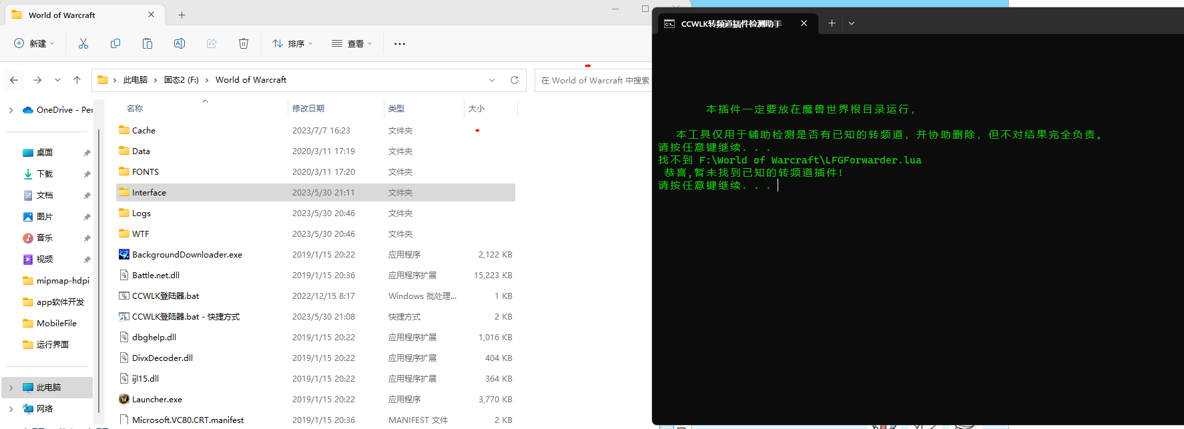Open 文档 in the quick access list
The width and height of the screenshot is (1184, 429).
pyautogui.click(x=45, y=195)
